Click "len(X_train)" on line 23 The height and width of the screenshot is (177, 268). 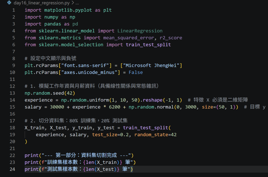(102, 162)
